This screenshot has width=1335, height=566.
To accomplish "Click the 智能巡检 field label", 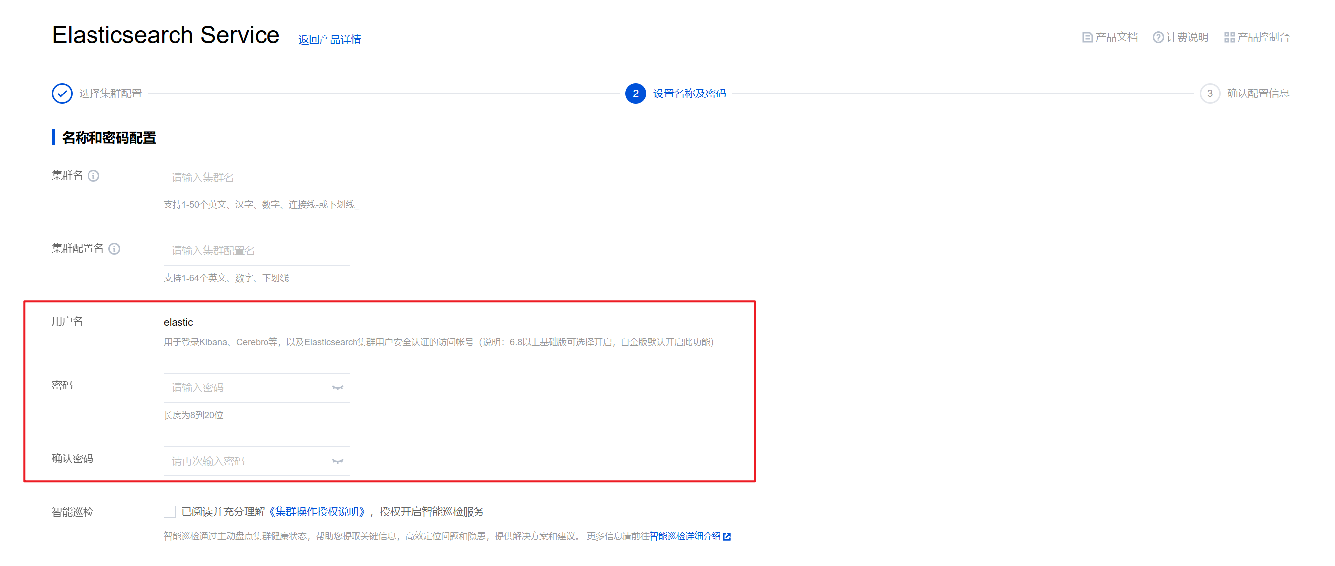I will (x=72, y=512).
